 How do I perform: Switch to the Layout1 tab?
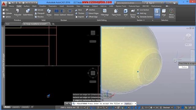click(x=16, y=107)
